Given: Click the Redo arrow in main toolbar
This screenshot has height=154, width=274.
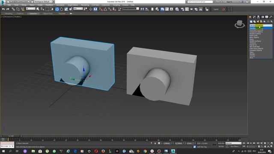Looking at the screenshot, I should 8,9.
